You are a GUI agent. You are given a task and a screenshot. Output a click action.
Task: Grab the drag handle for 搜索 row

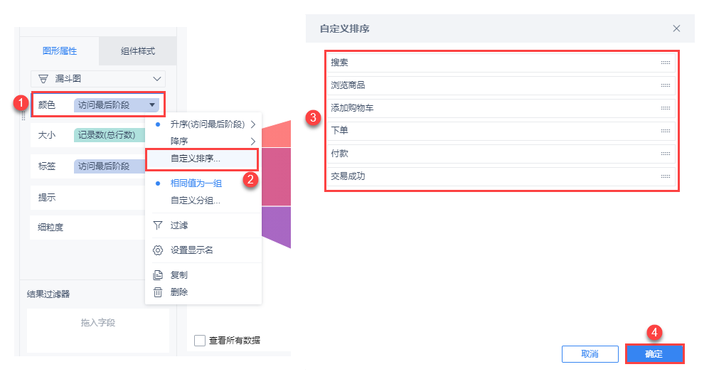coord(666,63)
